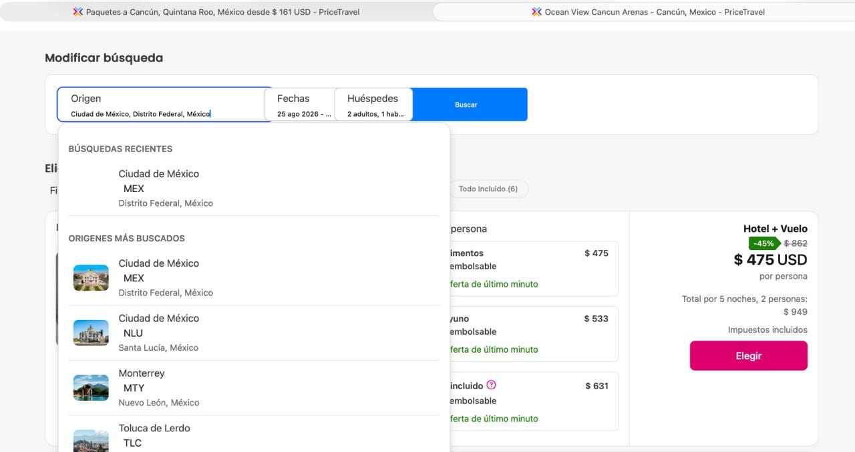855x452 pixels.
Task: Open the Huéspedes guests selector
Action: click(373, 105)
